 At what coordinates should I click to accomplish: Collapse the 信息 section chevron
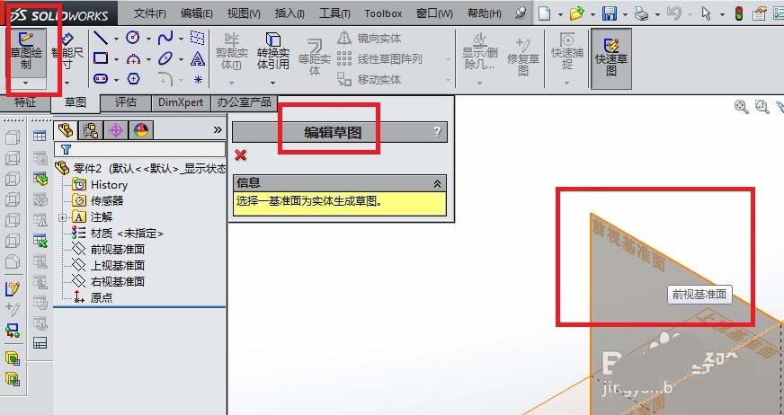(437, 184)
